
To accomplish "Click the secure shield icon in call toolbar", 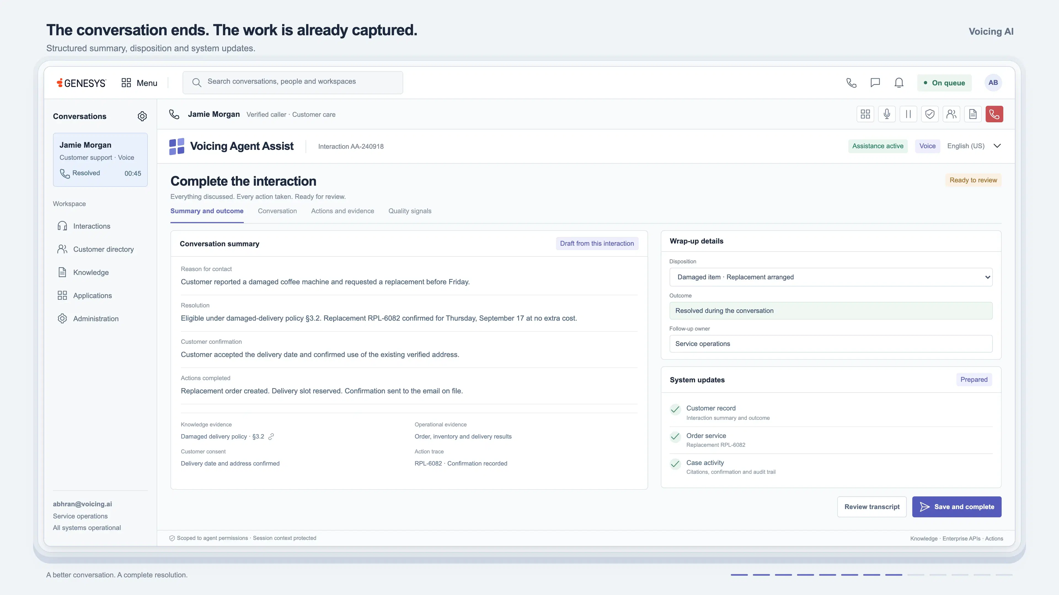I will pyautogui.click(x=930, y=114).
